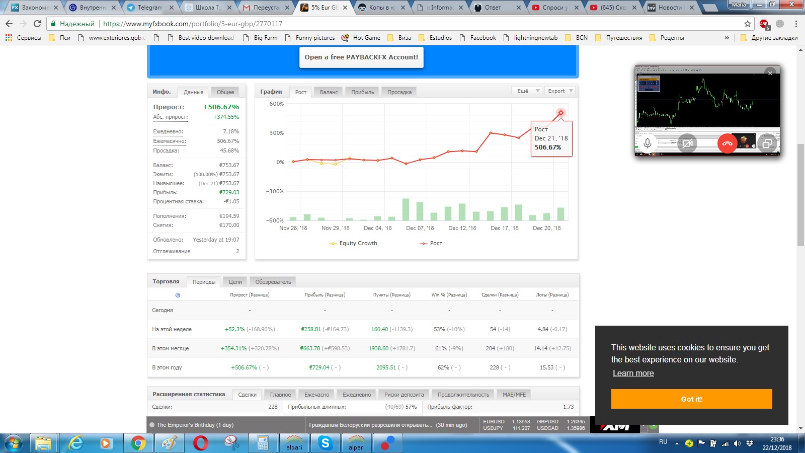Bookmark this page with the star icon

748,24
